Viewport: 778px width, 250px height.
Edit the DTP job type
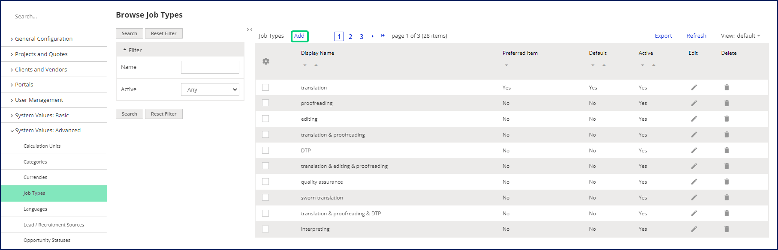(694, 150)
